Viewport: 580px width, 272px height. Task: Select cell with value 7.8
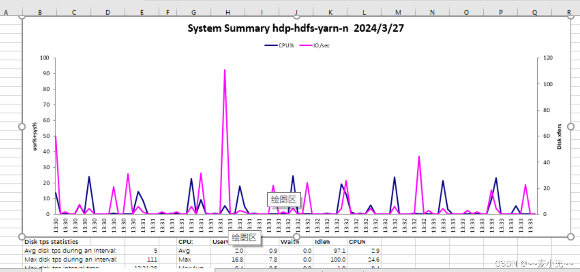click(x=262, y=260)
